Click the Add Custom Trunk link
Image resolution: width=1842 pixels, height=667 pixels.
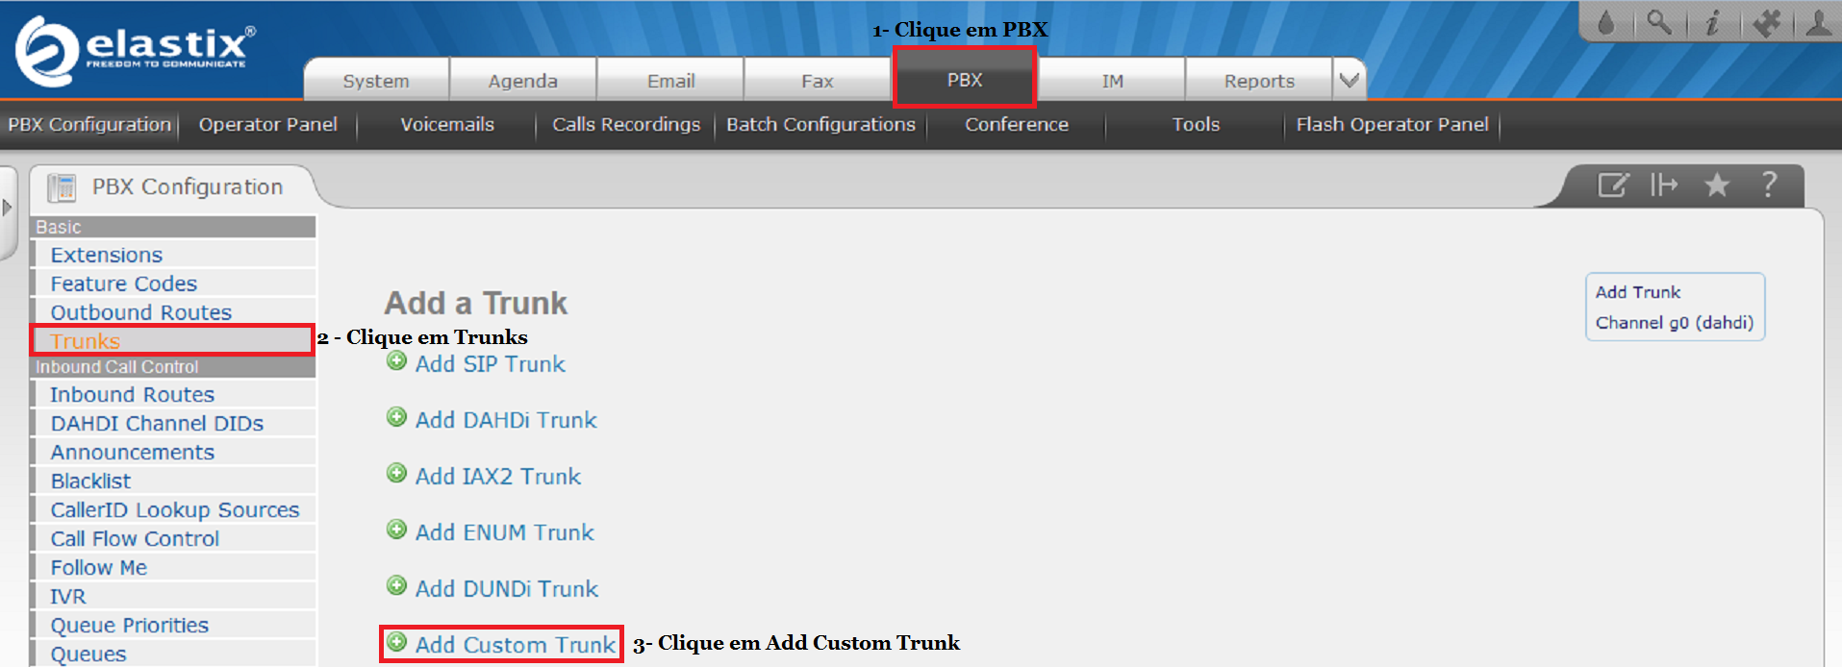(515, 645)
